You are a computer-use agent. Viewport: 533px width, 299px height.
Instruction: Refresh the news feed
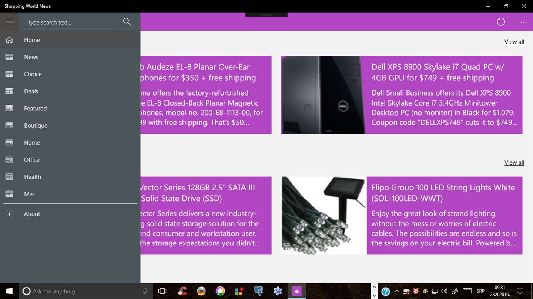click(501, 22)
